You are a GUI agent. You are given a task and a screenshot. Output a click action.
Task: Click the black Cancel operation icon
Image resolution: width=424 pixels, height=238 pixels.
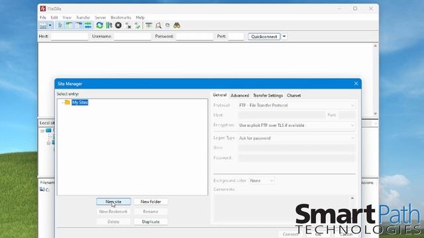click(x=118, y=25)
